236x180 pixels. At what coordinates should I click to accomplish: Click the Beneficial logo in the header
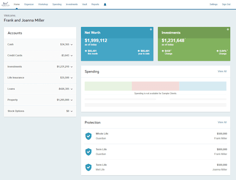(6, 4)
